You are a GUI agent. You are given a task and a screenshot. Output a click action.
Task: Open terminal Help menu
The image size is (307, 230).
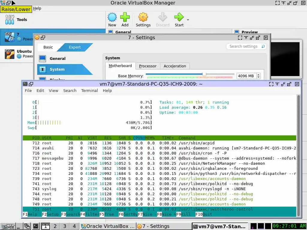pos(107,90)
